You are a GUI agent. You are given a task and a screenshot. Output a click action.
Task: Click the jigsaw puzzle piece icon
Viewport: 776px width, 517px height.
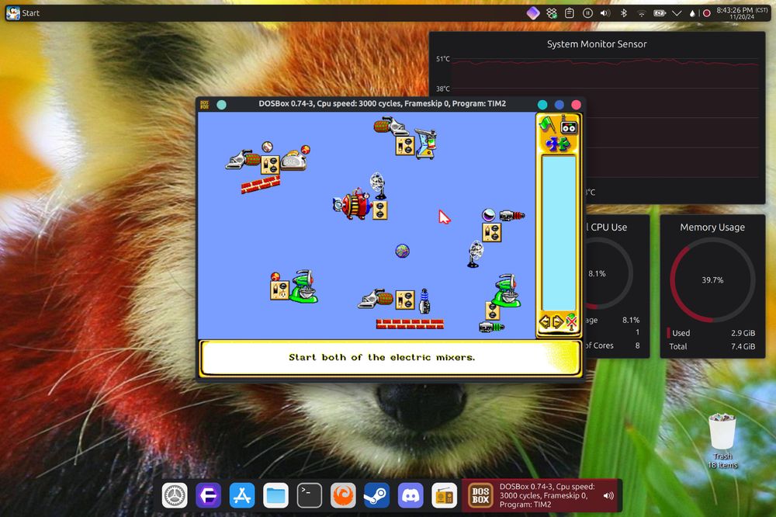point(557,144)
